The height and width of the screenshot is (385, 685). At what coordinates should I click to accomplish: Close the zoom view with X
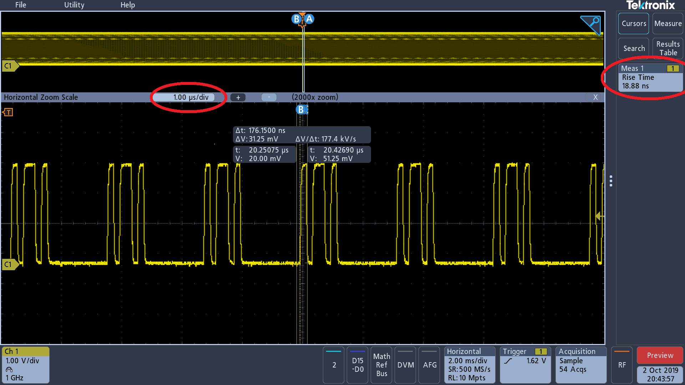pyautogui.click(x=595, y=97)
